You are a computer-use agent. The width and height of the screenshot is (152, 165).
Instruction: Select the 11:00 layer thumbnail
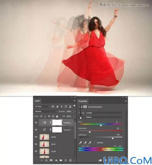click(x=44, y=151)
